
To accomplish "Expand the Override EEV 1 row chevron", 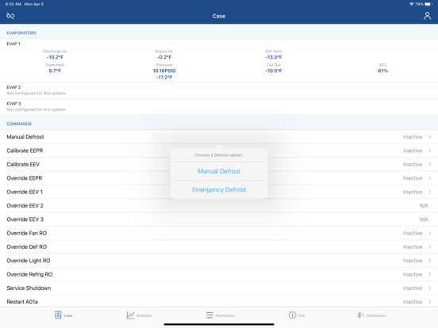I will coord(429,192).
